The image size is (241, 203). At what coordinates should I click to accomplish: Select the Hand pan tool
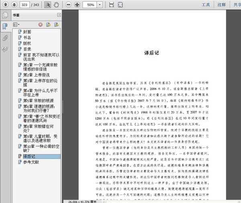tap(56, 4)
